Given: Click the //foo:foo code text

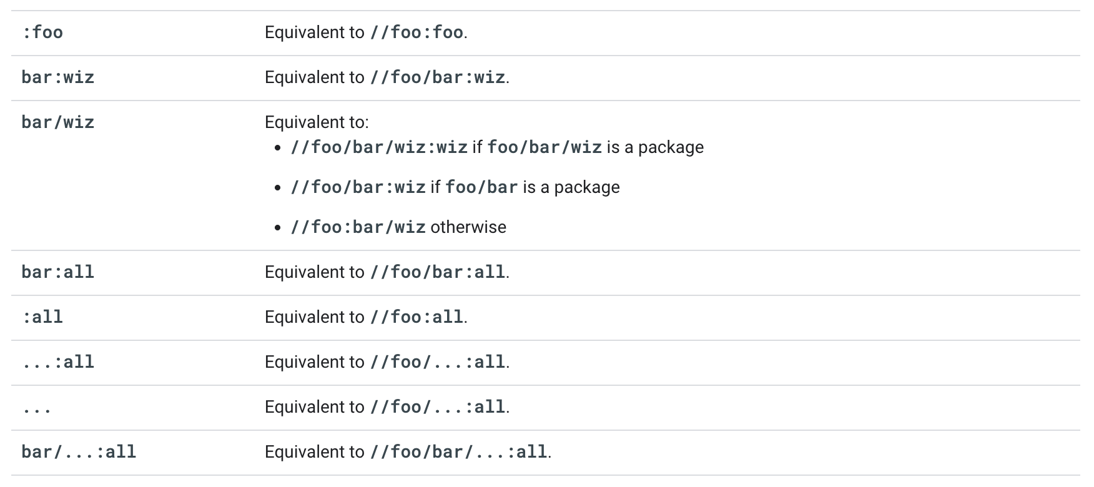Looking at the screenshot, I should click(416, 32).
